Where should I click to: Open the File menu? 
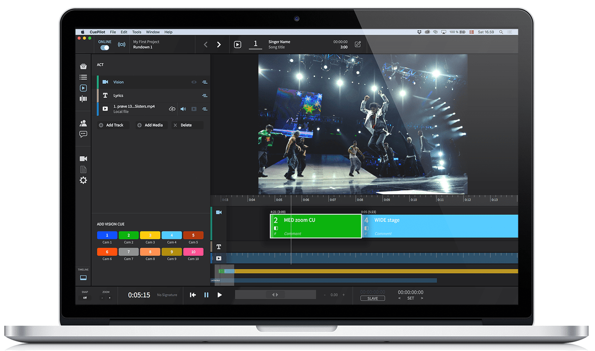[113, 32]
